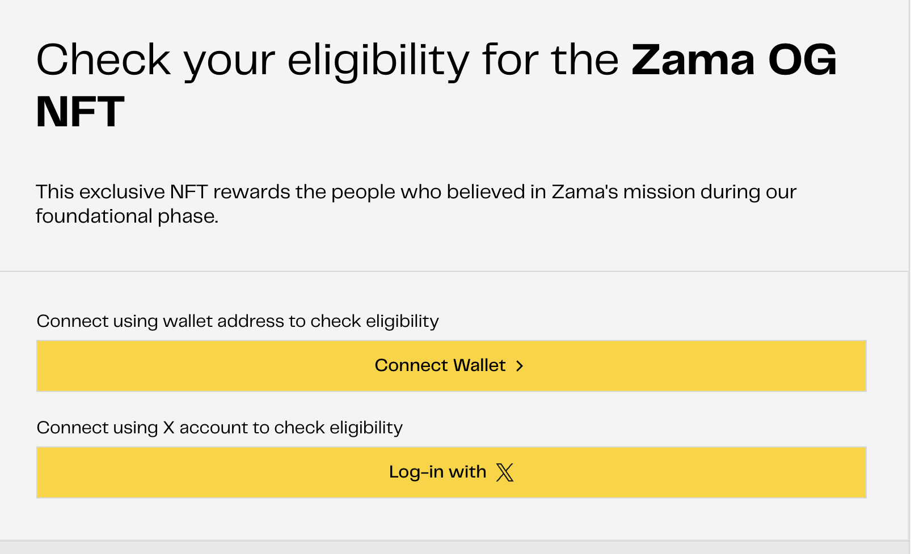The height and width of the screenshot is (554, 911).
Task: Click the letter 'X' in the account label
Action: click(x=168, y=428)
